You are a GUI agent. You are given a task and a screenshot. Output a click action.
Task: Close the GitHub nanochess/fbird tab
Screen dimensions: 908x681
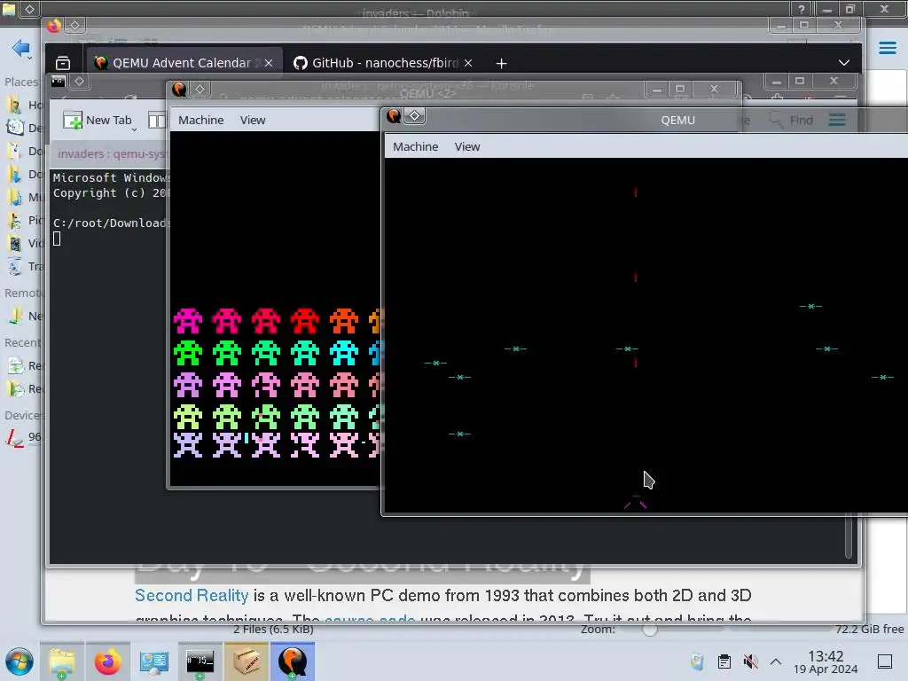468,63
